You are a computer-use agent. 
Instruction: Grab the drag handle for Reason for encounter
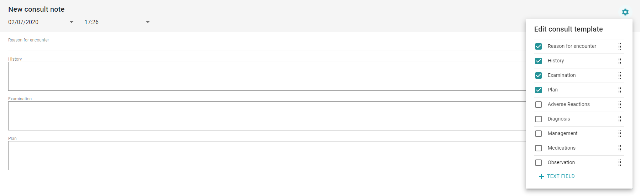pos(620,46)
